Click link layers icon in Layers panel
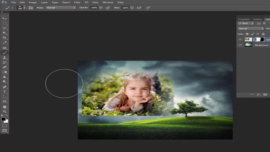This screenshot has height=152, width=270. point(252,95)
